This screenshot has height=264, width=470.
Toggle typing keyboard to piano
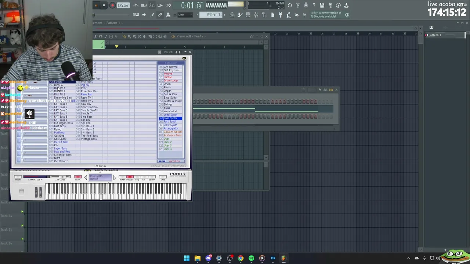[x=136, y=15]
